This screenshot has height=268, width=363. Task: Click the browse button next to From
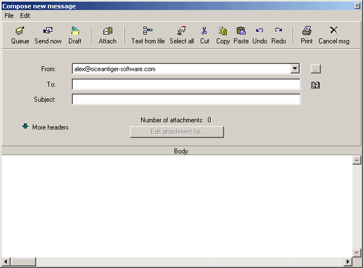coord(316,69)
